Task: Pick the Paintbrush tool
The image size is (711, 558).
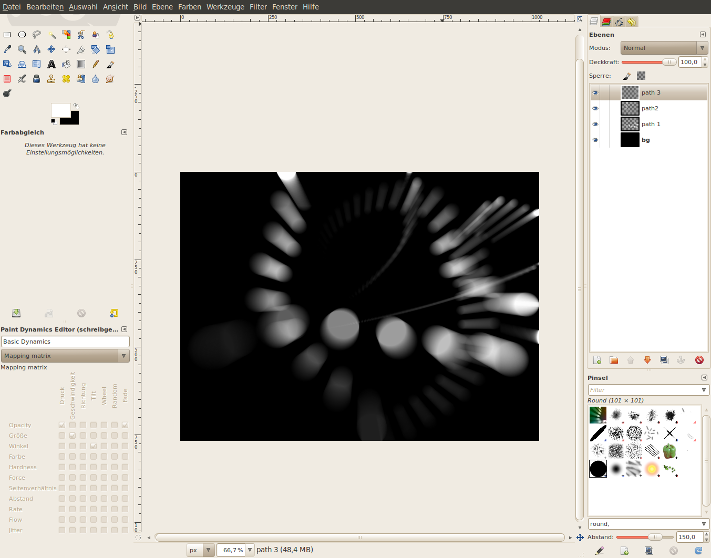Action: 110,64
